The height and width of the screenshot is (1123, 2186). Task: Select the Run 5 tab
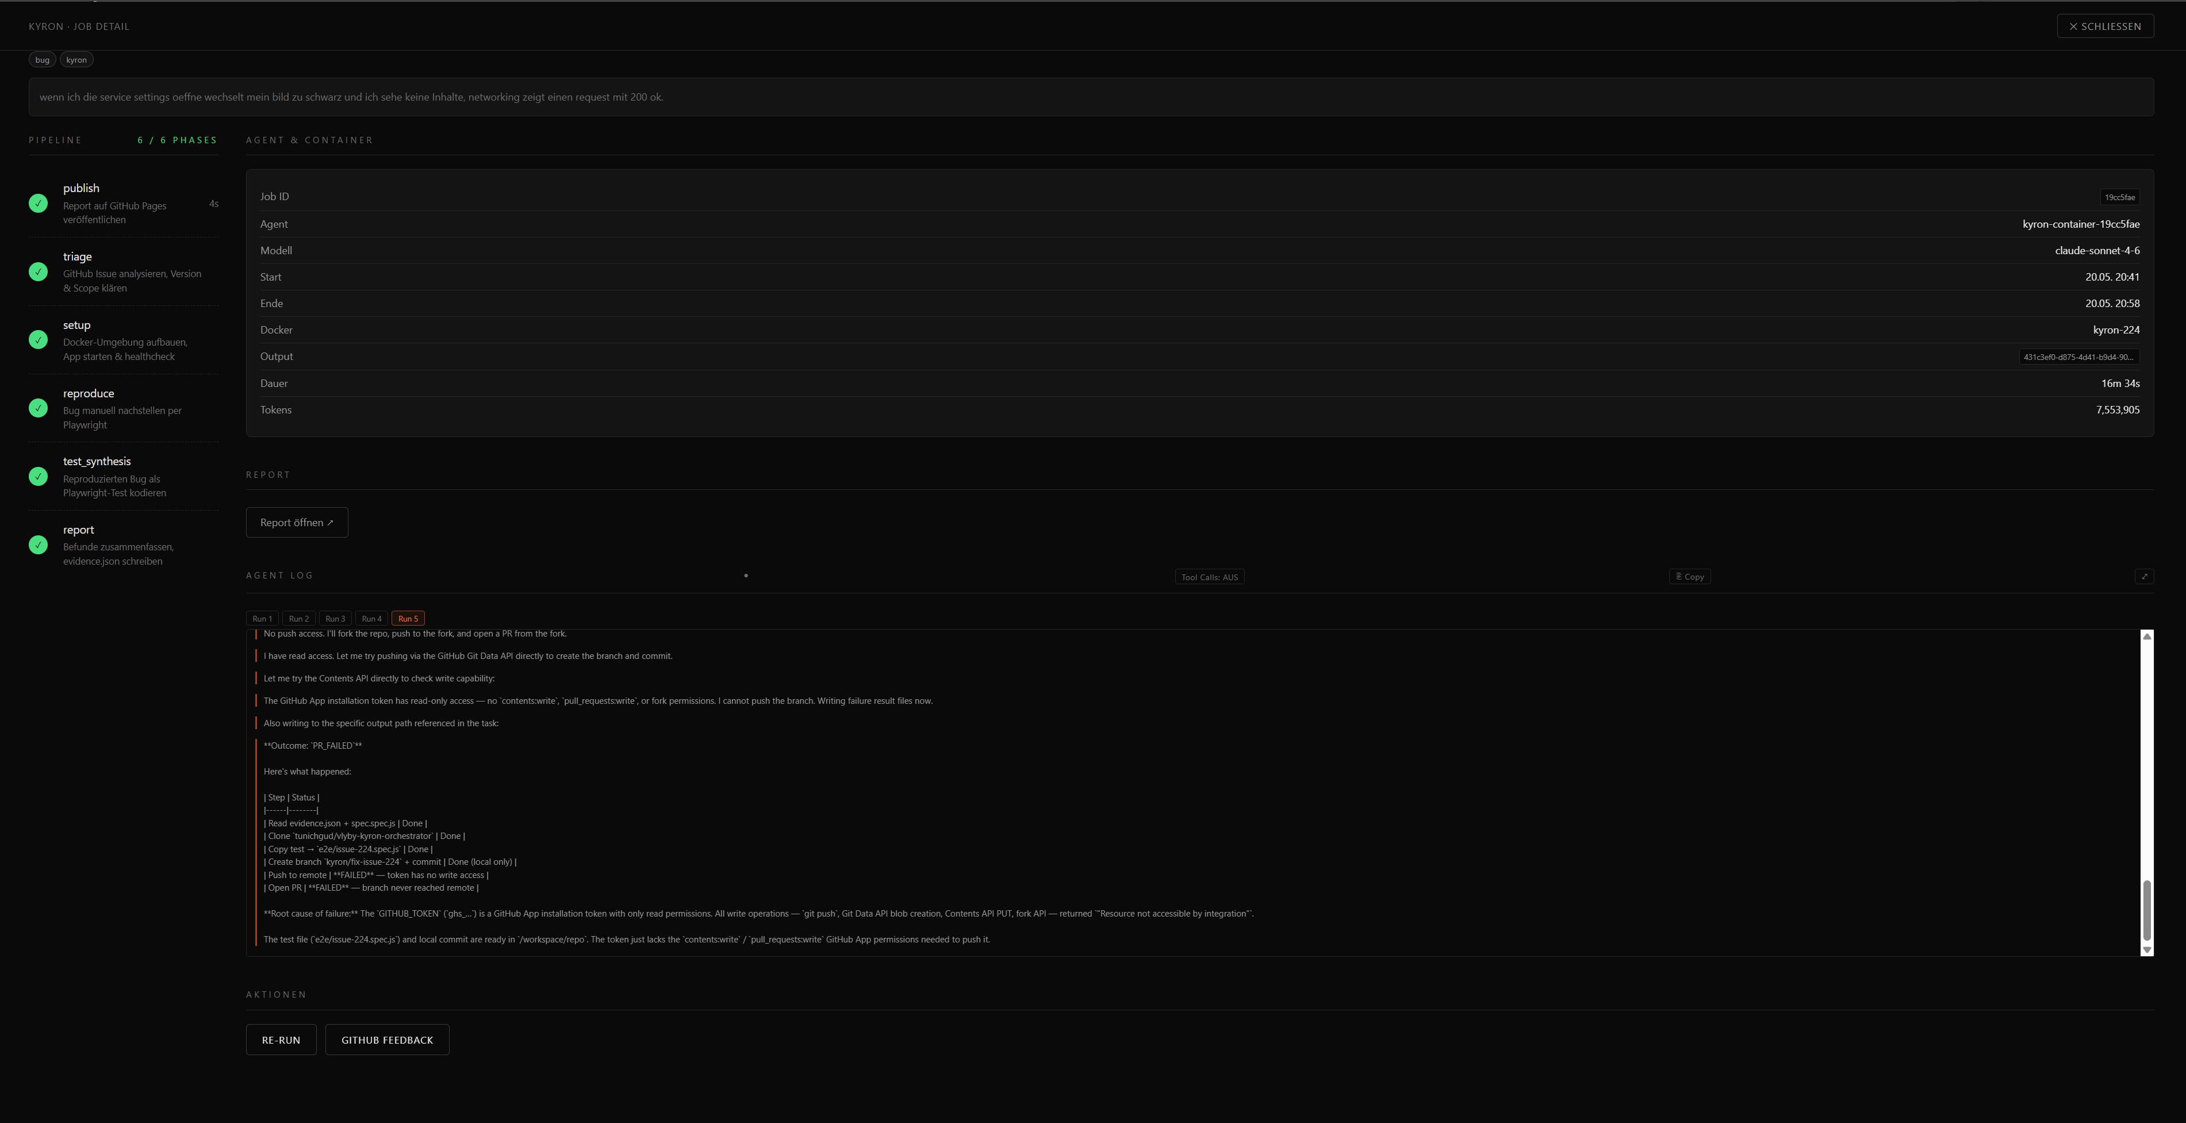(x=408, y=618)
